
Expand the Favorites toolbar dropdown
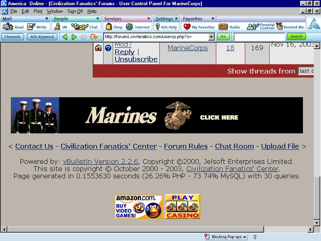(213, 19)
